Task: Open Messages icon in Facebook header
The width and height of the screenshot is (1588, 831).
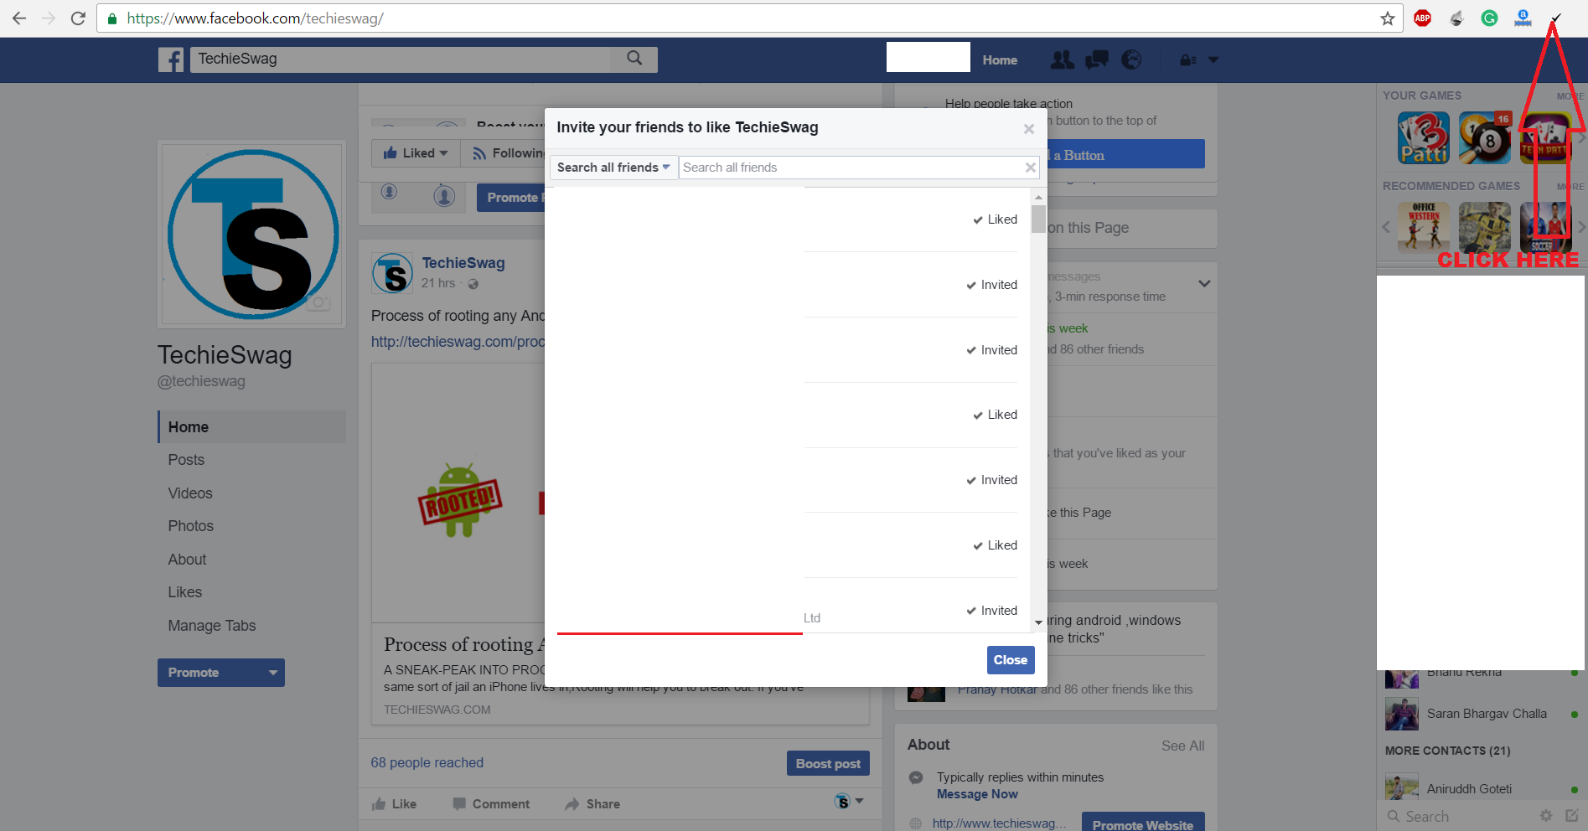Action: (1096, 59)
